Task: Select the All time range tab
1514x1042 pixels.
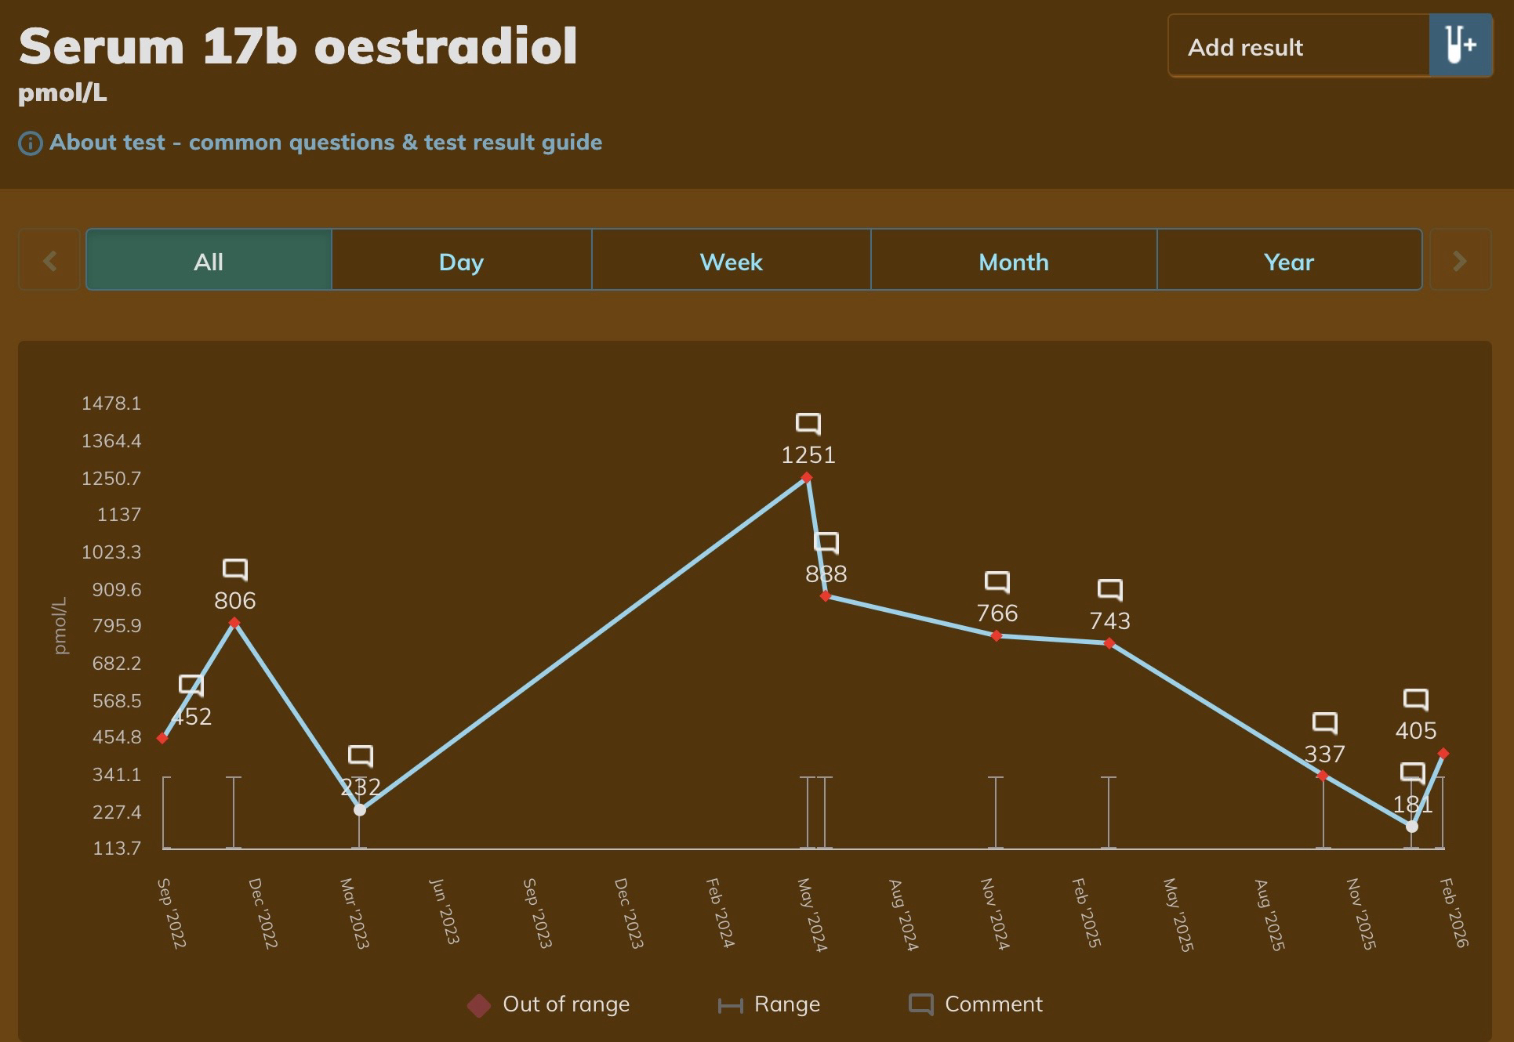Action: (x=209, y=261)
